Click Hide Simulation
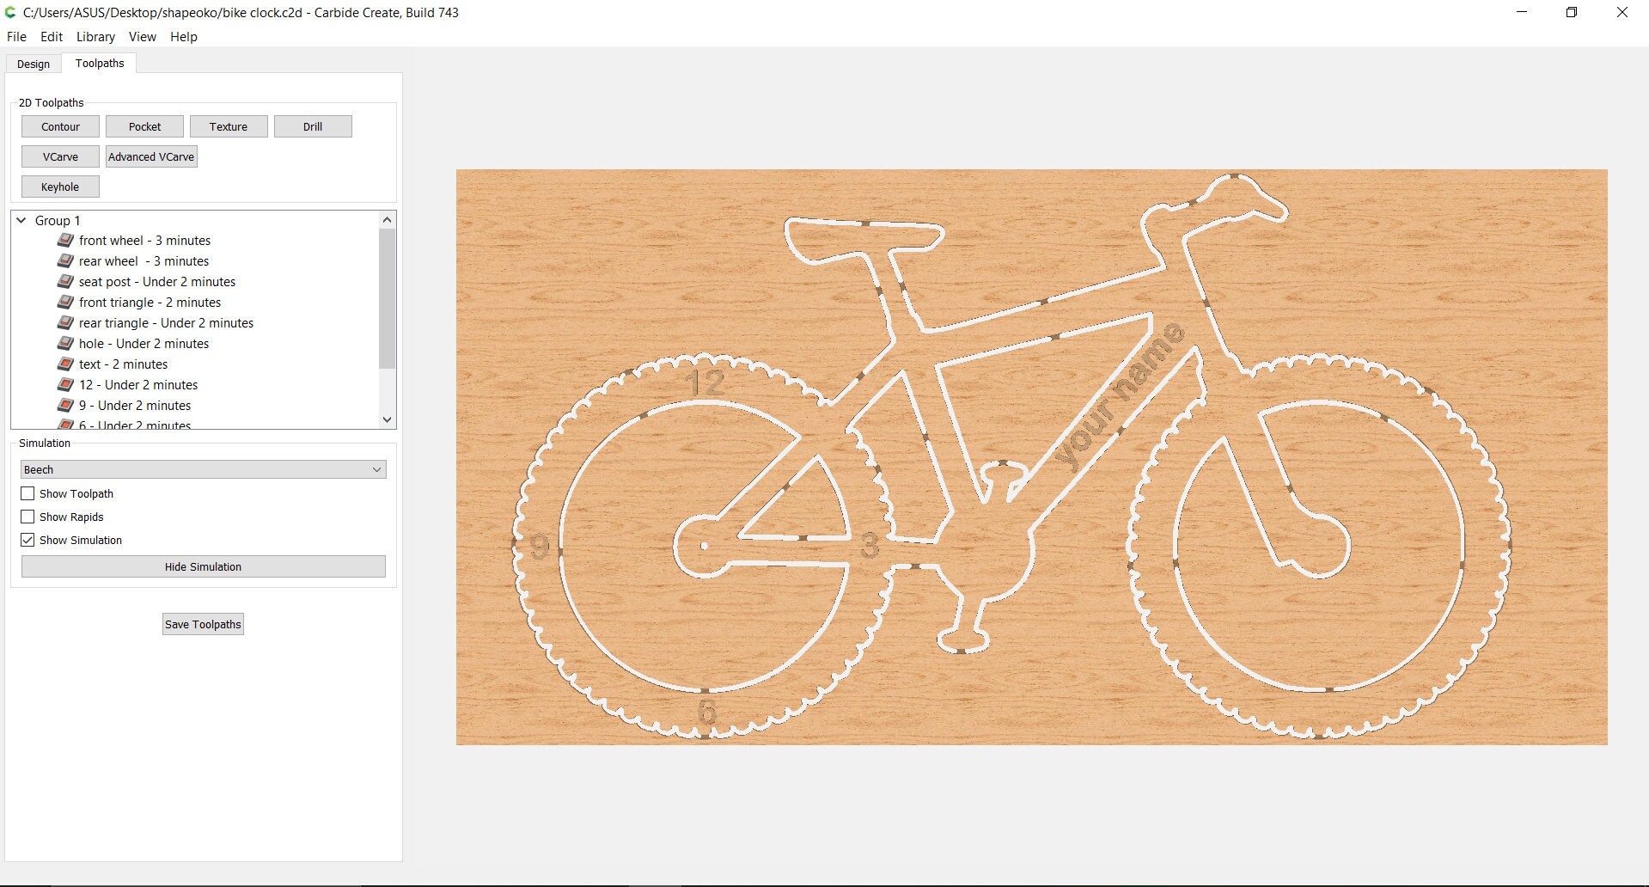The height and width of the screenshot is (887, 1649). (202, 566)
